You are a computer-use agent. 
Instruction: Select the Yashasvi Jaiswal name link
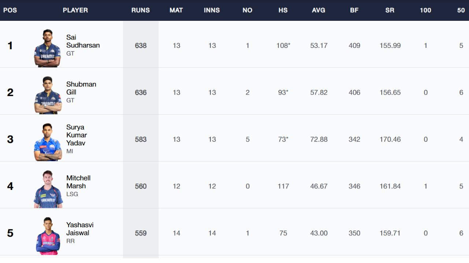click(80, 229)
